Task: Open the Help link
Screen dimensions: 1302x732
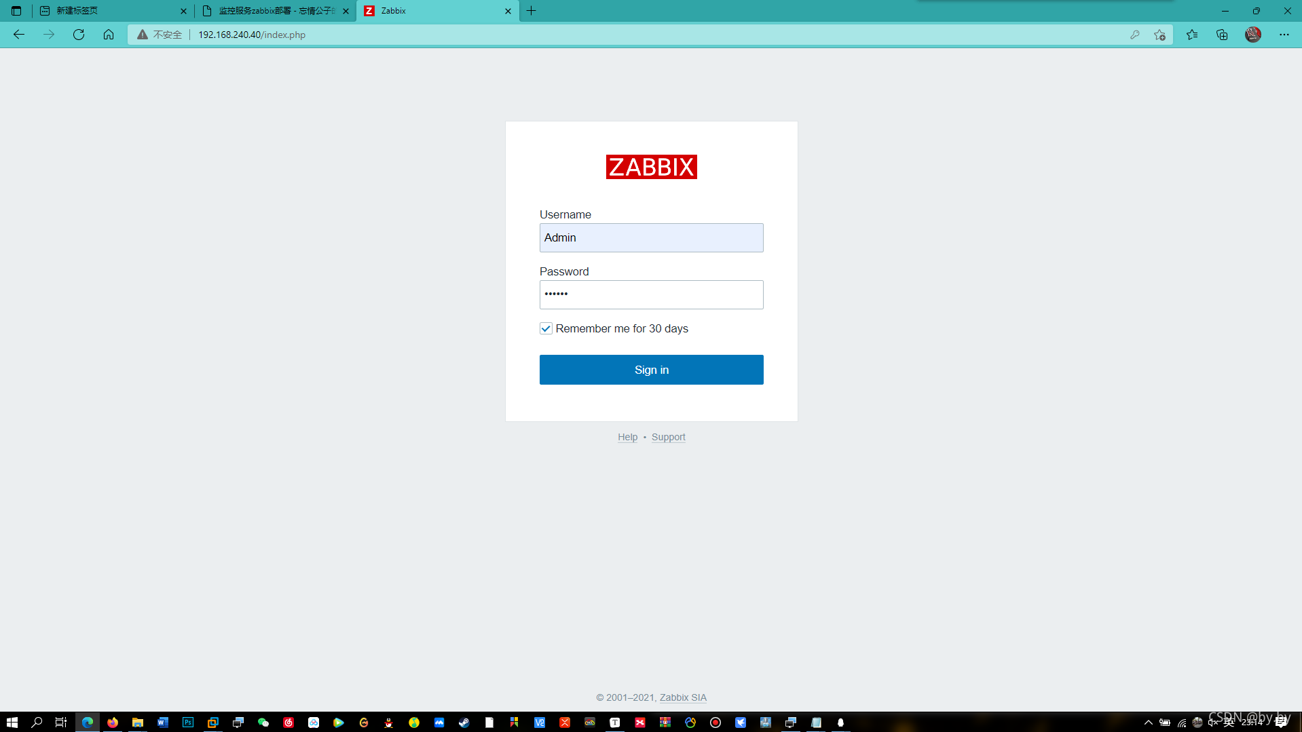Action: tap(627, 437)
